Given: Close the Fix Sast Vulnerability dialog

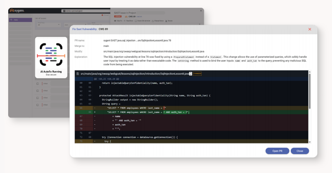Looking at the screenshot, I should (310, 29).
